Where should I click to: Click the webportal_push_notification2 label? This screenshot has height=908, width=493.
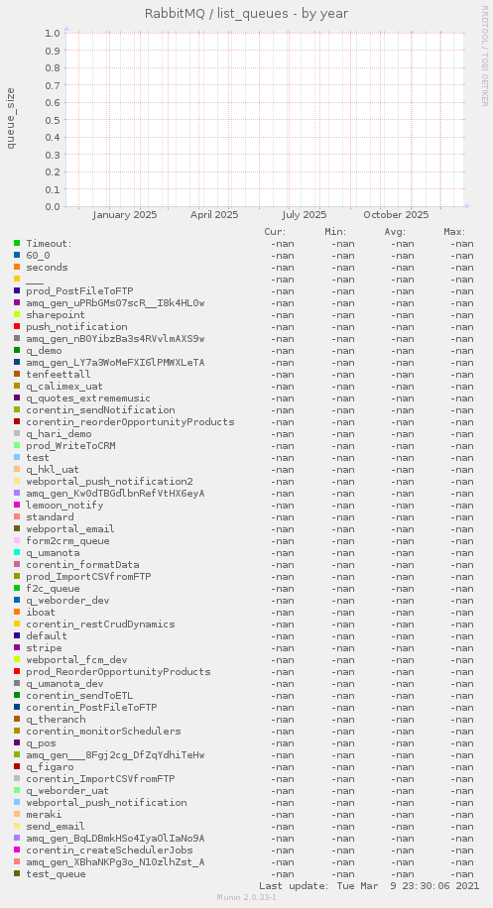[x=109, y=481]
